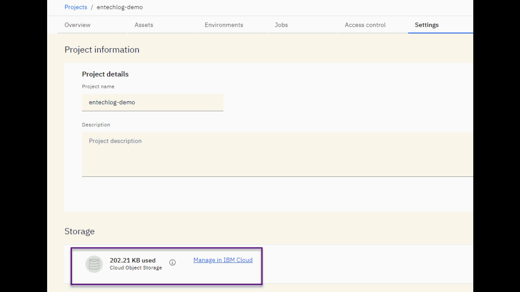The width and height of the screenshot is (520, 292).
Task: Click the Cloud Object Storage label
Action: [136, 268]
